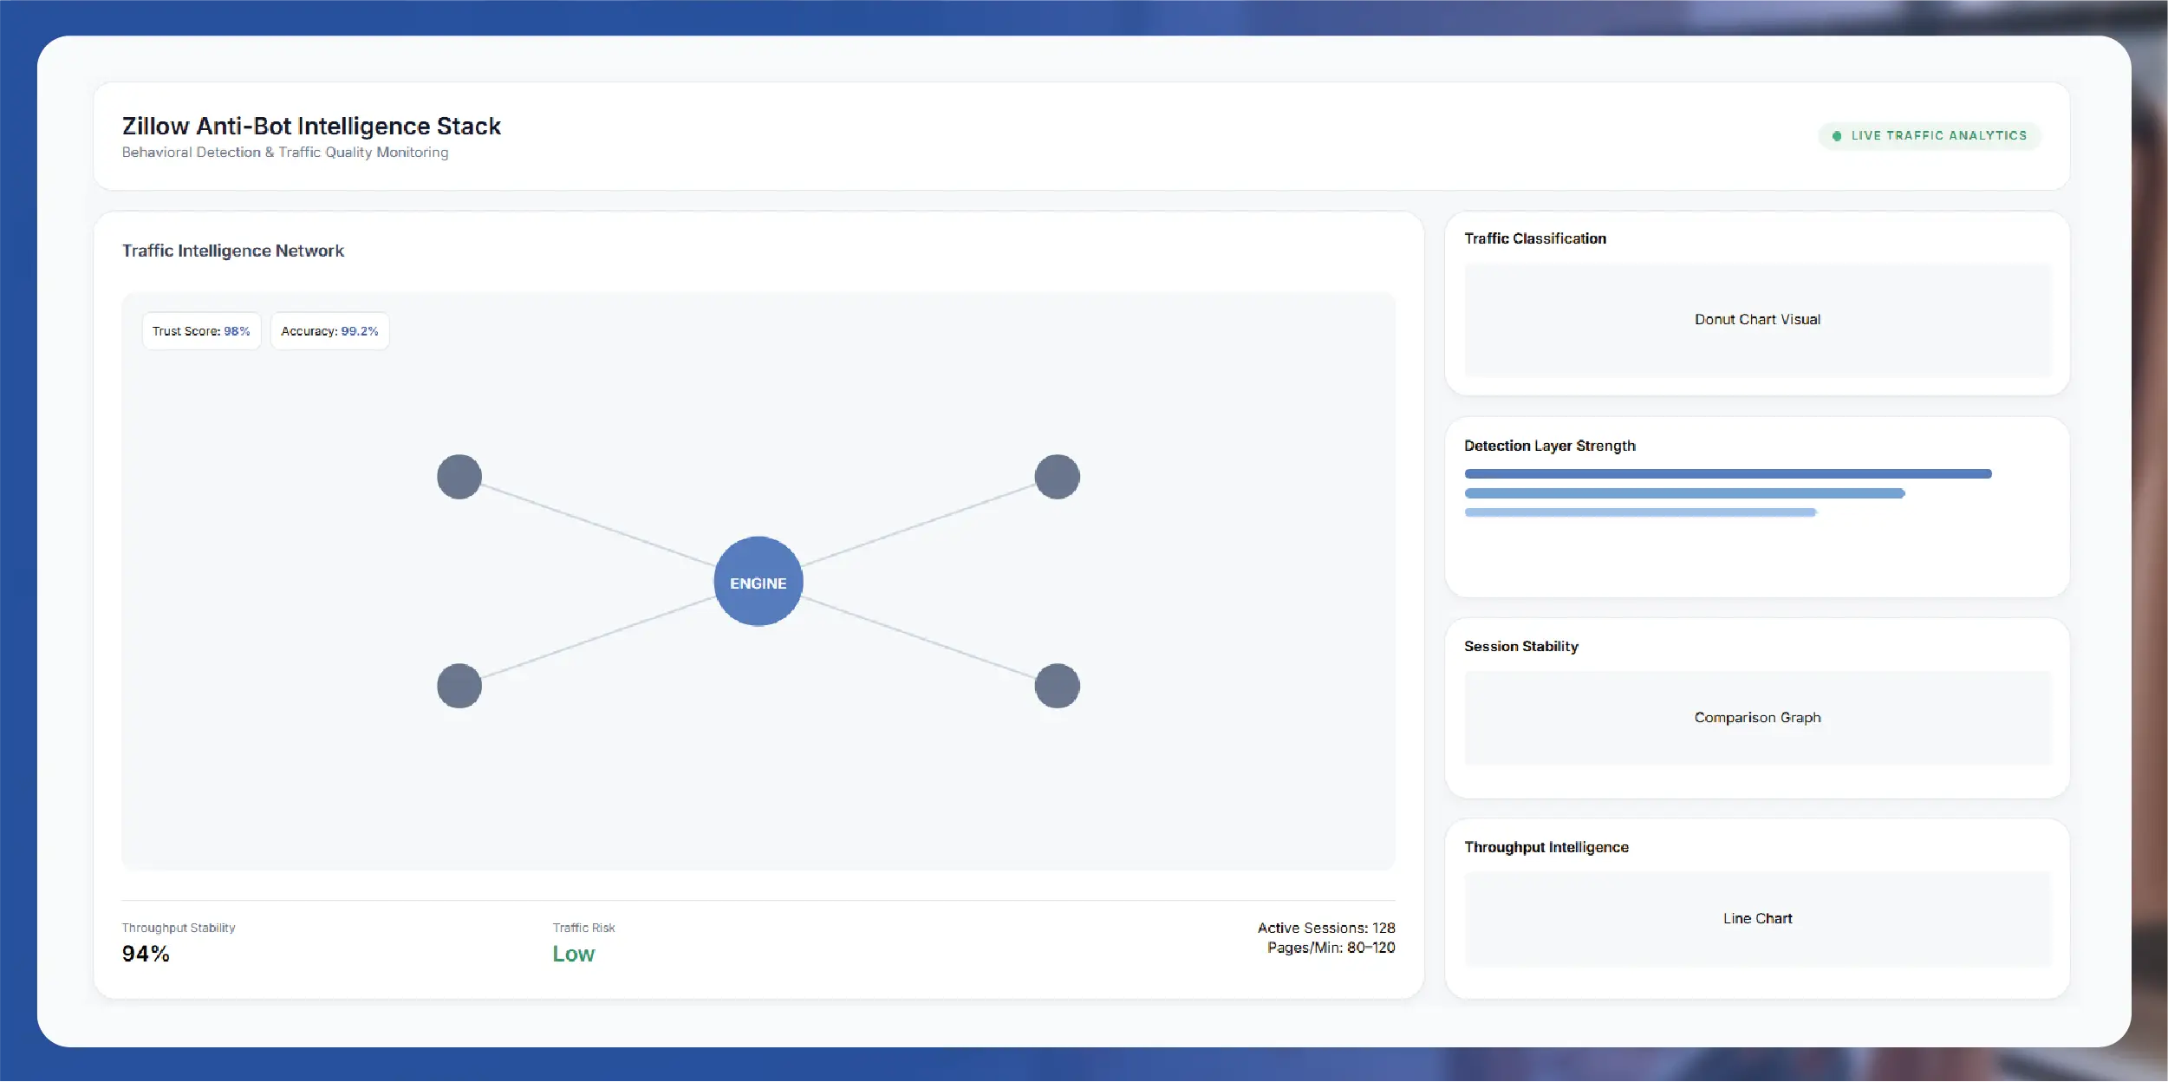Click the Accuracy 99.2% chip

click(329, 331)
